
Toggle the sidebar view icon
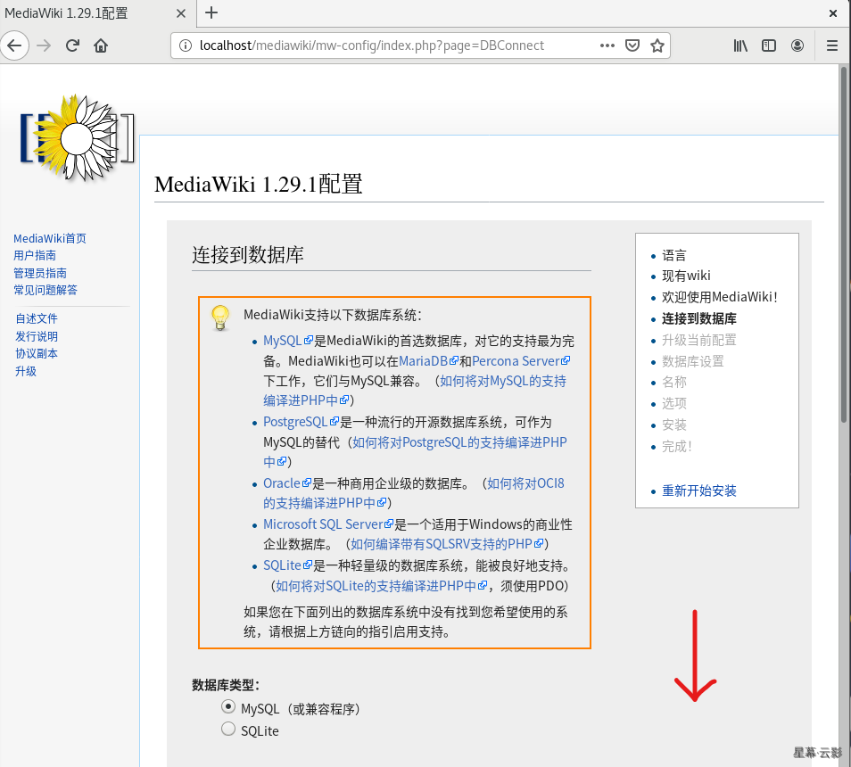point(769,45)
